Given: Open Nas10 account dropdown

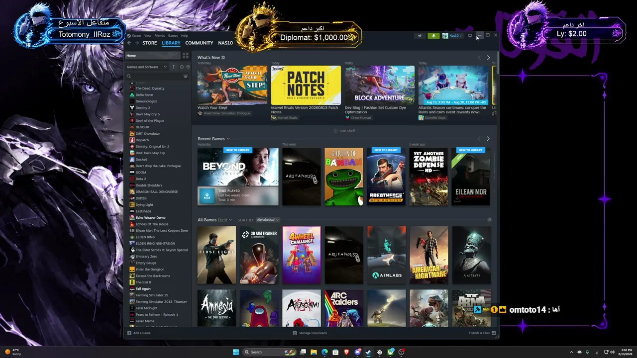Looking at the screenshot, I should coord(452,36).
